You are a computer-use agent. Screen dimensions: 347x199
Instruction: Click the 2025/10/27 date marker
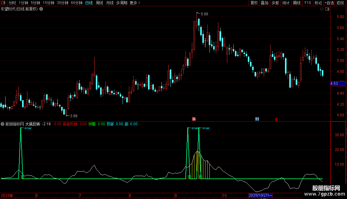pos(260,195)
